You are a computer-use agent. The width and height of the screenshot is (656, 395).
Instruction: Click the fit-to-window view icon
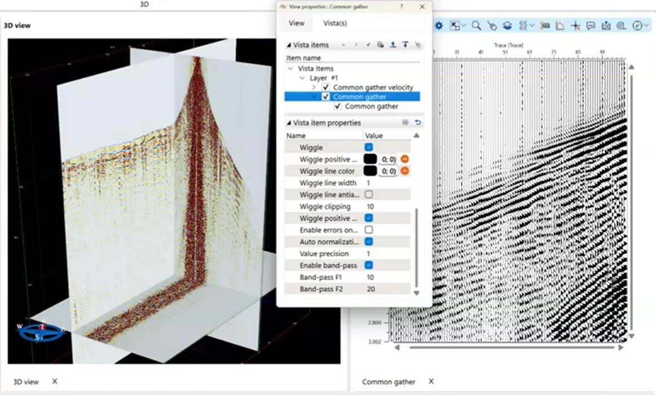pyautogui.click(x=454, y=26)
